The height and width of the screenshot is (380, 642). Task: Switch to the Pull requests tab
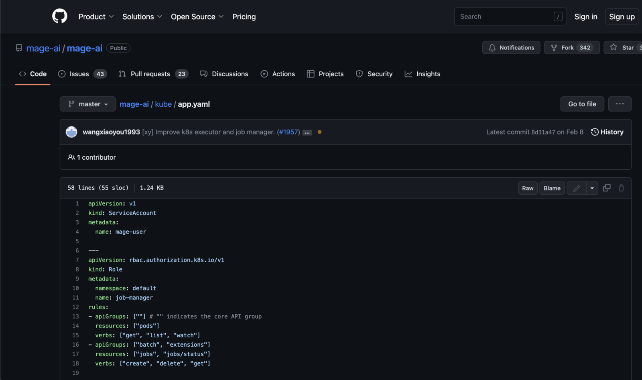click(150, 74)
